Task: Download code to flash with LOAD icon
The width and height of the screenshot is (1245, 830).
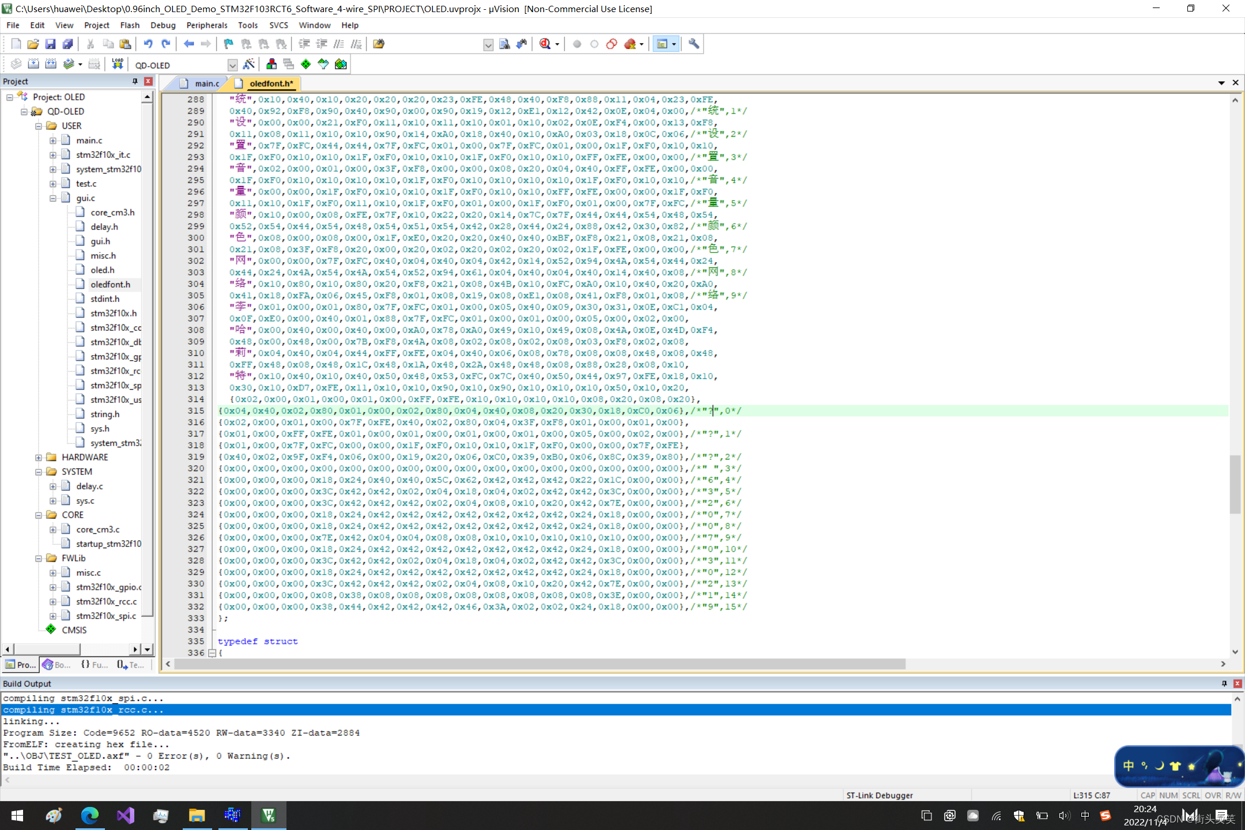Action: click(x=118, y=65)
